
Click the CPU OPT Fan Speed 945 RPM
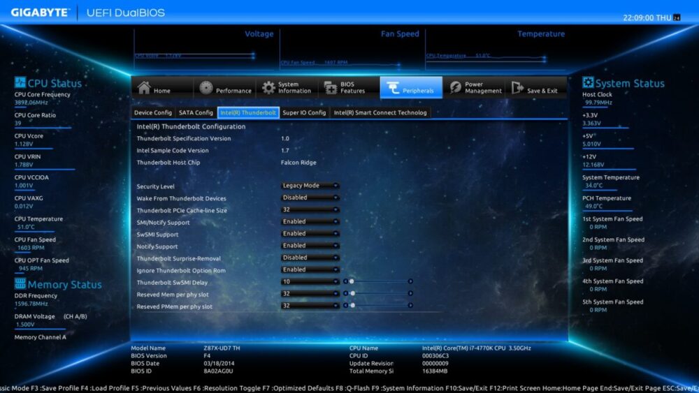pyautogui.click(x=30, y=268)
